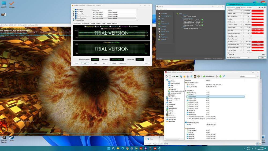Open the Graphics Card tab in GPU-Z

coord(231,8)
